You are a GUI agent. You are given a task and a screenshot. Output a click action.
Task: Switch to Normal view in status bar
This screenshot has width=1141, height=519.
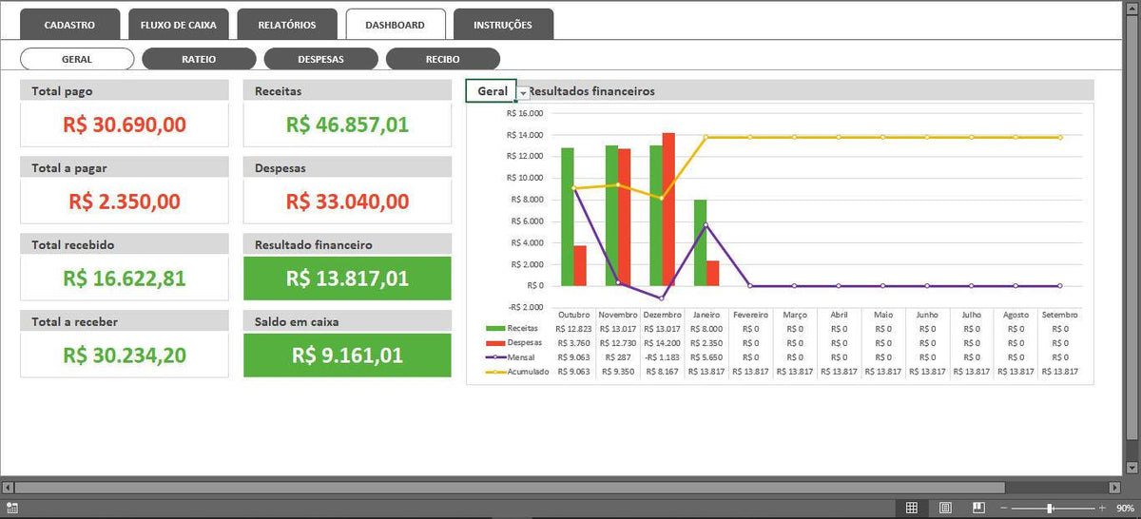(x=911, y=508)
